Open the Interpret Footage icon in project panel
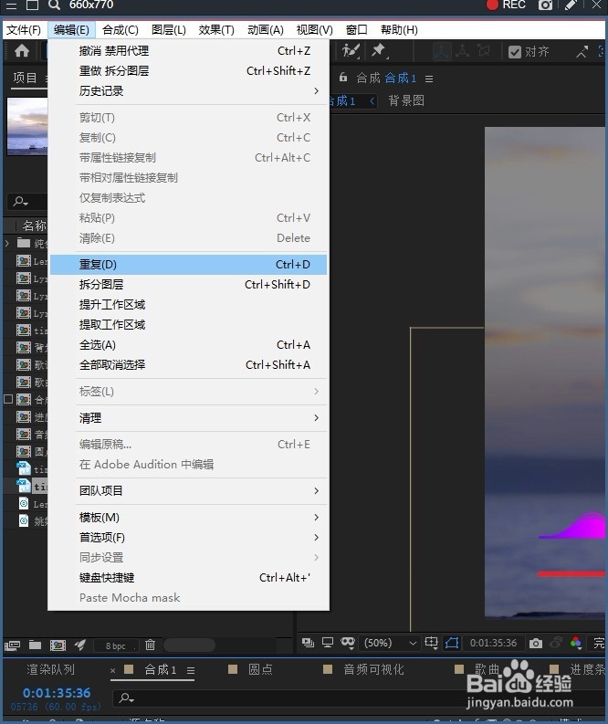The height and width of the screenshot is (724, 608). coord(12,645)
